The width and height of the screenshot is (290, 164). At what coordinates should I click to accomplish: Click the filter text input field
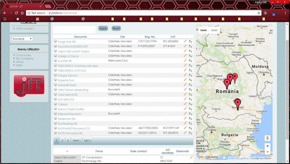coord(74,29)
